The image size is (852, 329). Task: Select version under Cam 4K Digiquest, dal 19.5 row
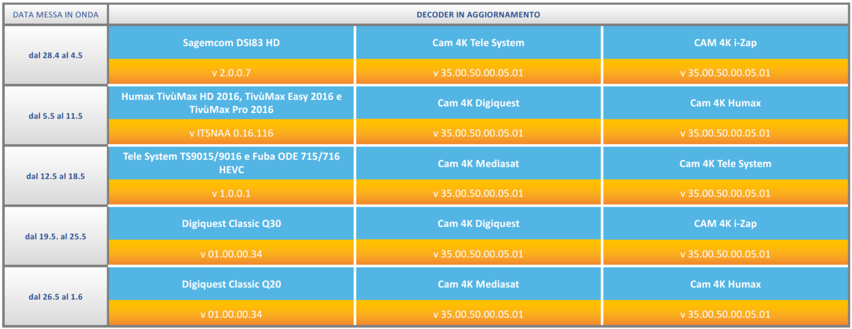[478, 252]
